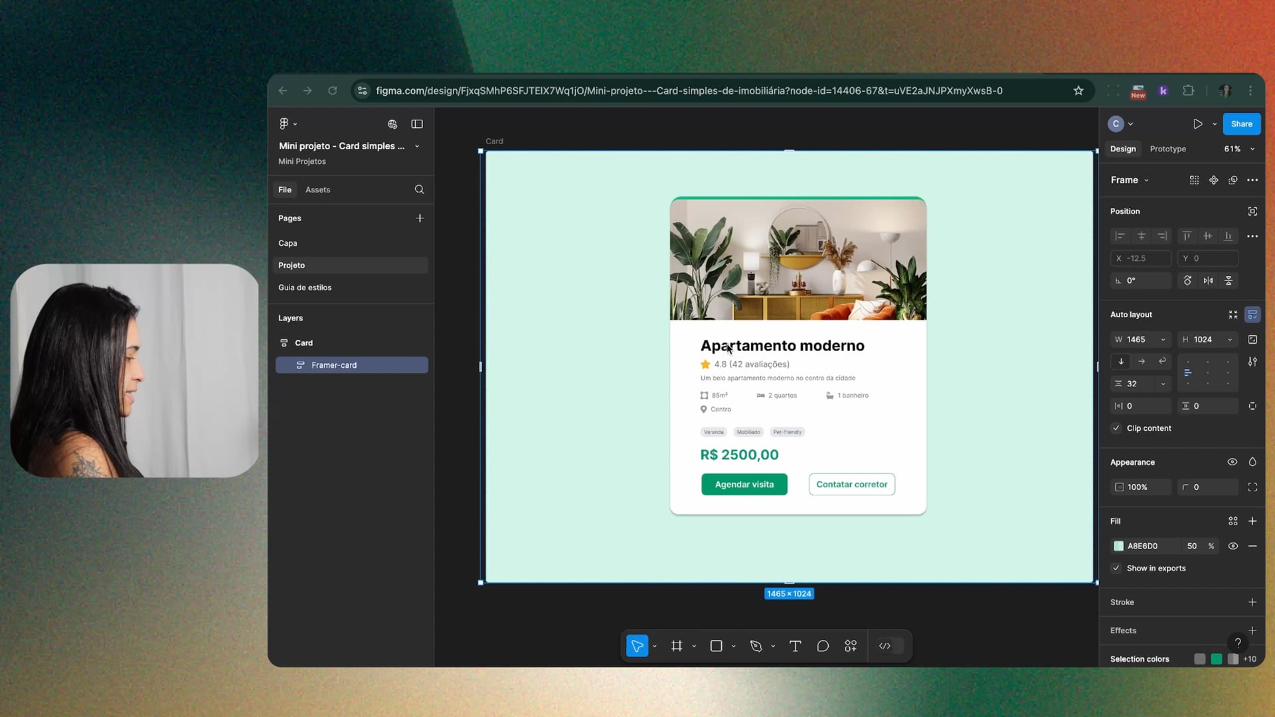Toggle Dev Mode code icon
This screenshot has width=1275, height=717.
point(885,646)
